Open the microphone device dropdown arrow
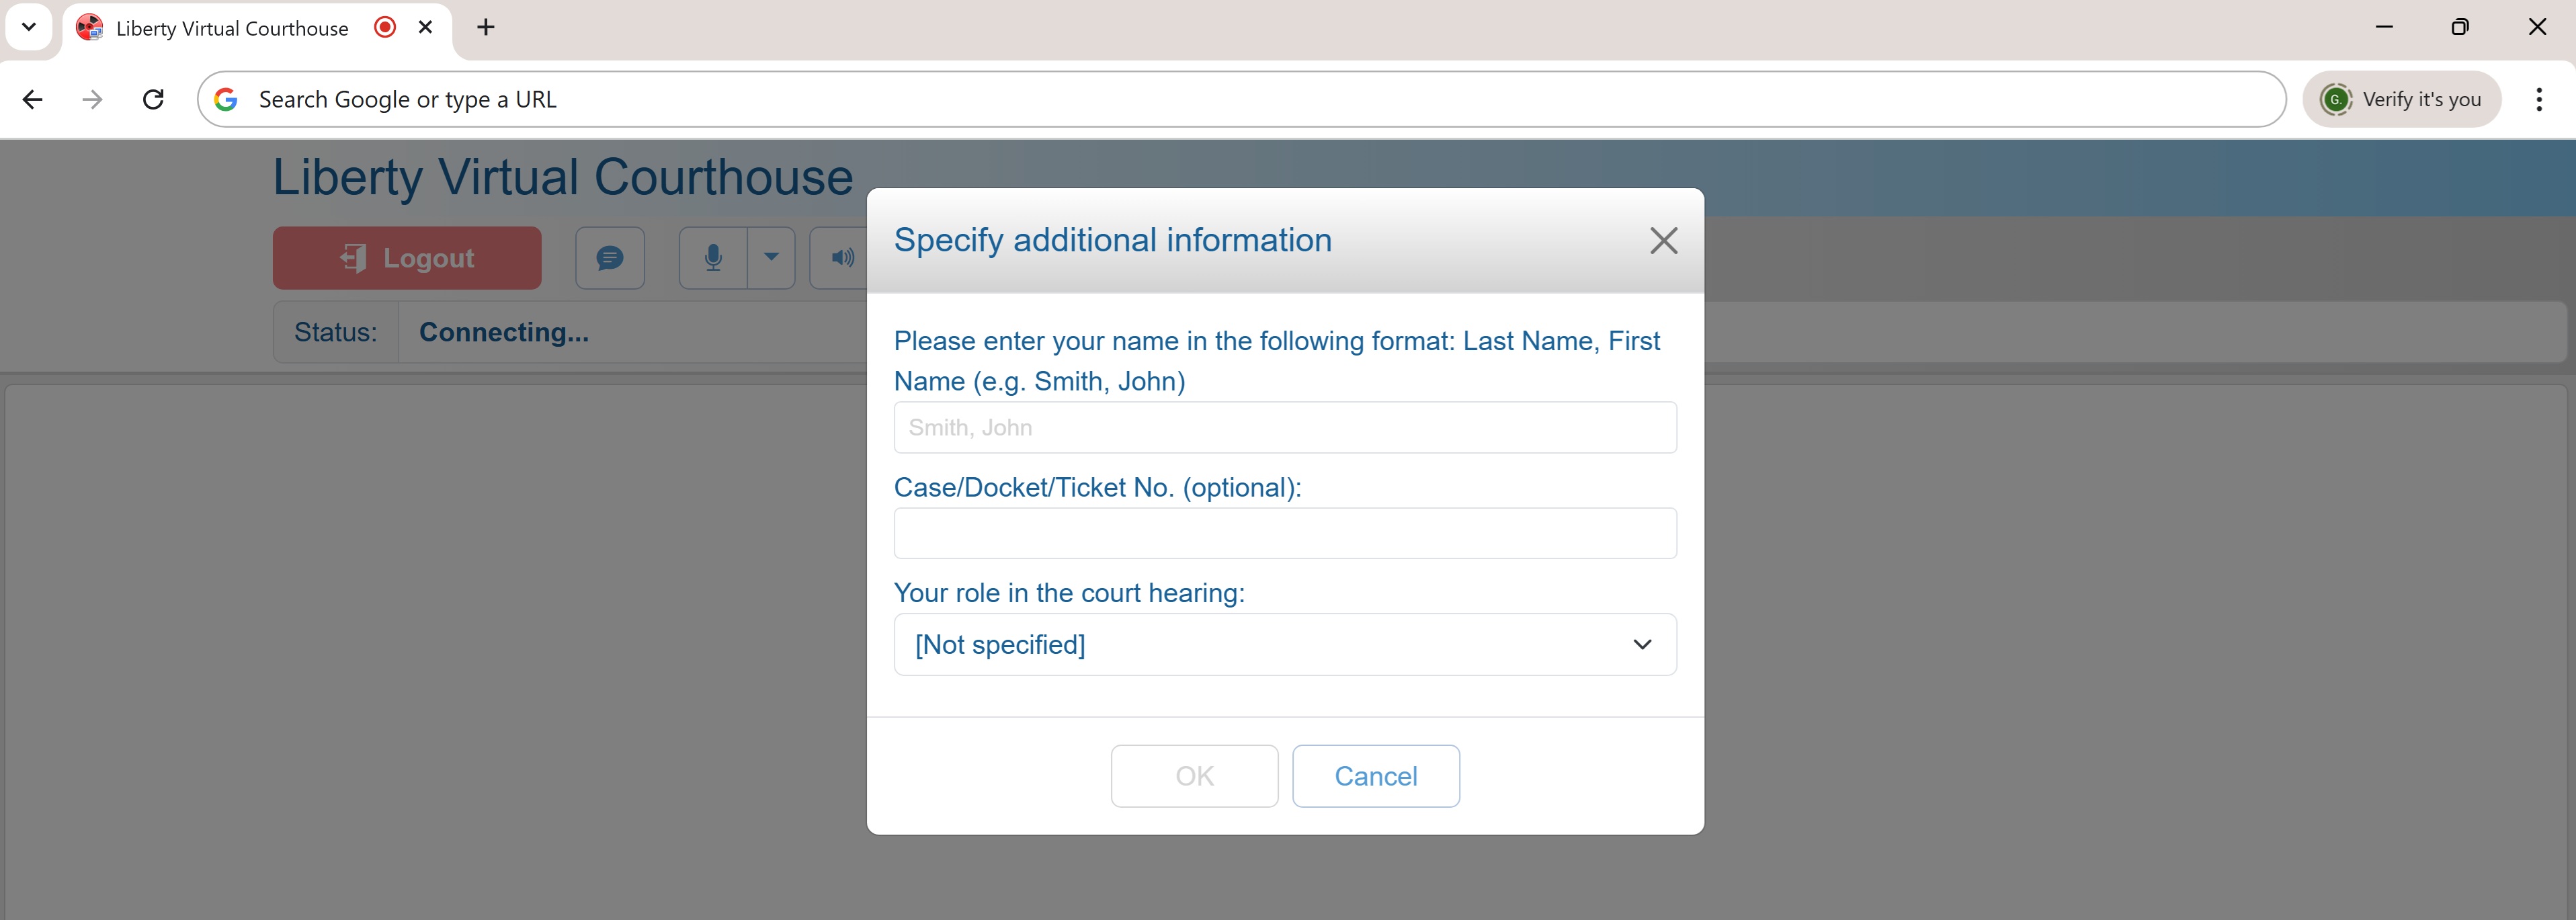This screenshot has width=2576, height=920. pyautogui.click(x=770, y=257)
